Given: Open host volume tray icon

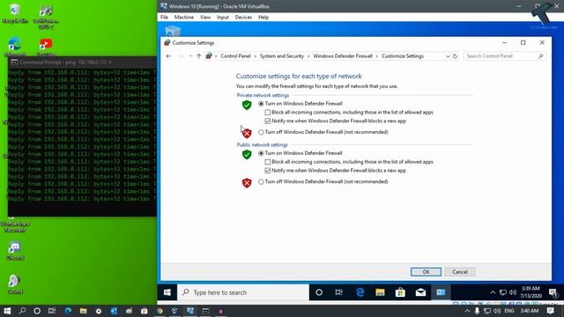Looking at the screenshot, I should pyautogui.click(x=497, y=311).
